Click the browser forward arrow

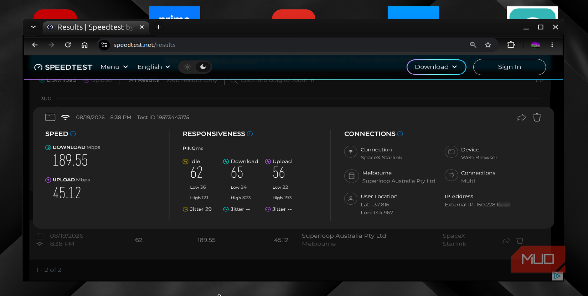tap(51, 45)
